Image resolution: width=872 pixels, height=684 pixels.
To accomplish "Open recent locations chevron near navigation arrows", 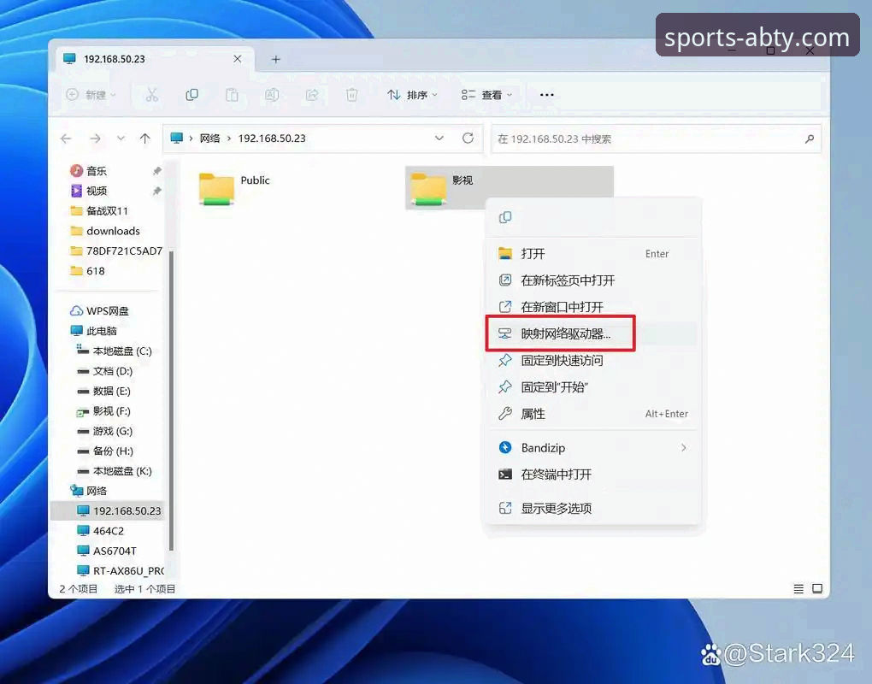I will (121, 139).
